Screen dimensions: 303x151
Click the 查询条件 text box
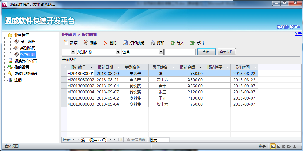(x=181, y=60)
